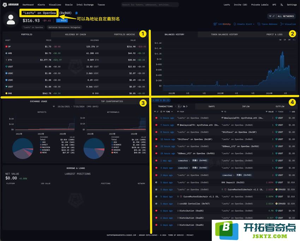Switch to the Top Counterparties tab
Screen dimensions: 300x241
pos(112,101)
